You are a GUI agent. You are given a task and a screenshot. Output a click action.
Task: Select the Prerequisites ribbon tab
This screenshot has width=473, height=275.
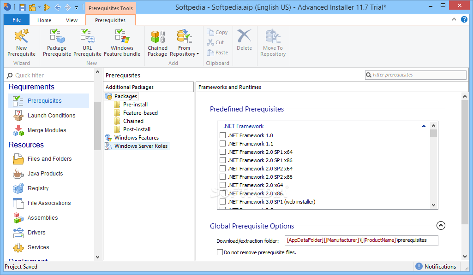tap(110, 20)
